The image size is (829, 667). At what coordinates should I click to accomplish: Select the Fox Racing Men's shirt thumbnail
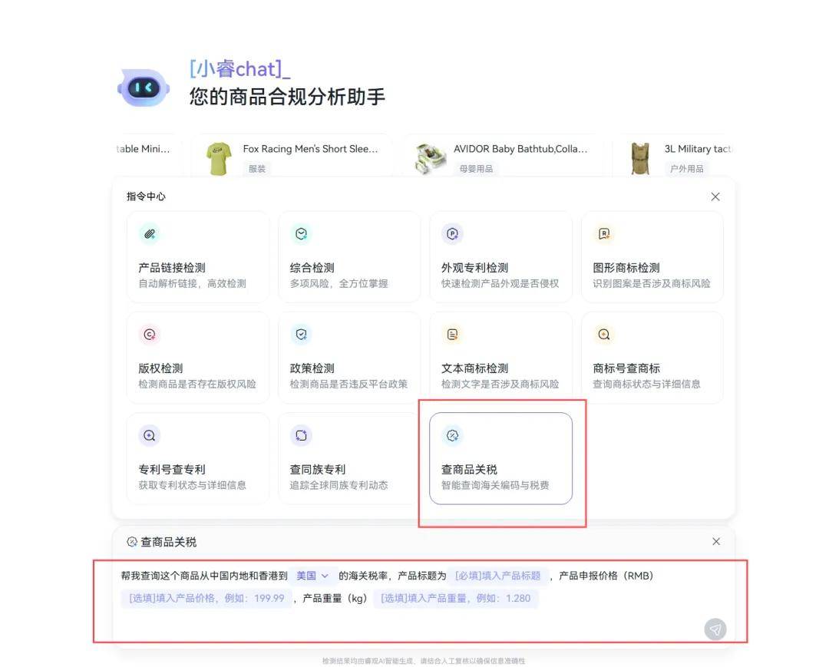click(219, 158)
